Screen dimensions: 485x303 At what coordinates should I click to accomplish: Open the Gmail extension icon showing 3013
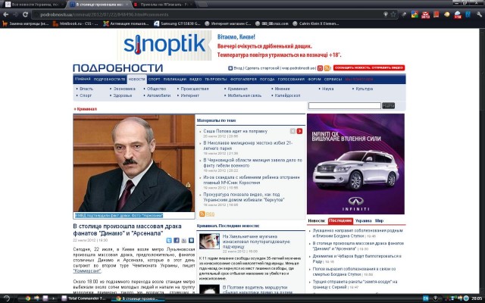[425, 14]
